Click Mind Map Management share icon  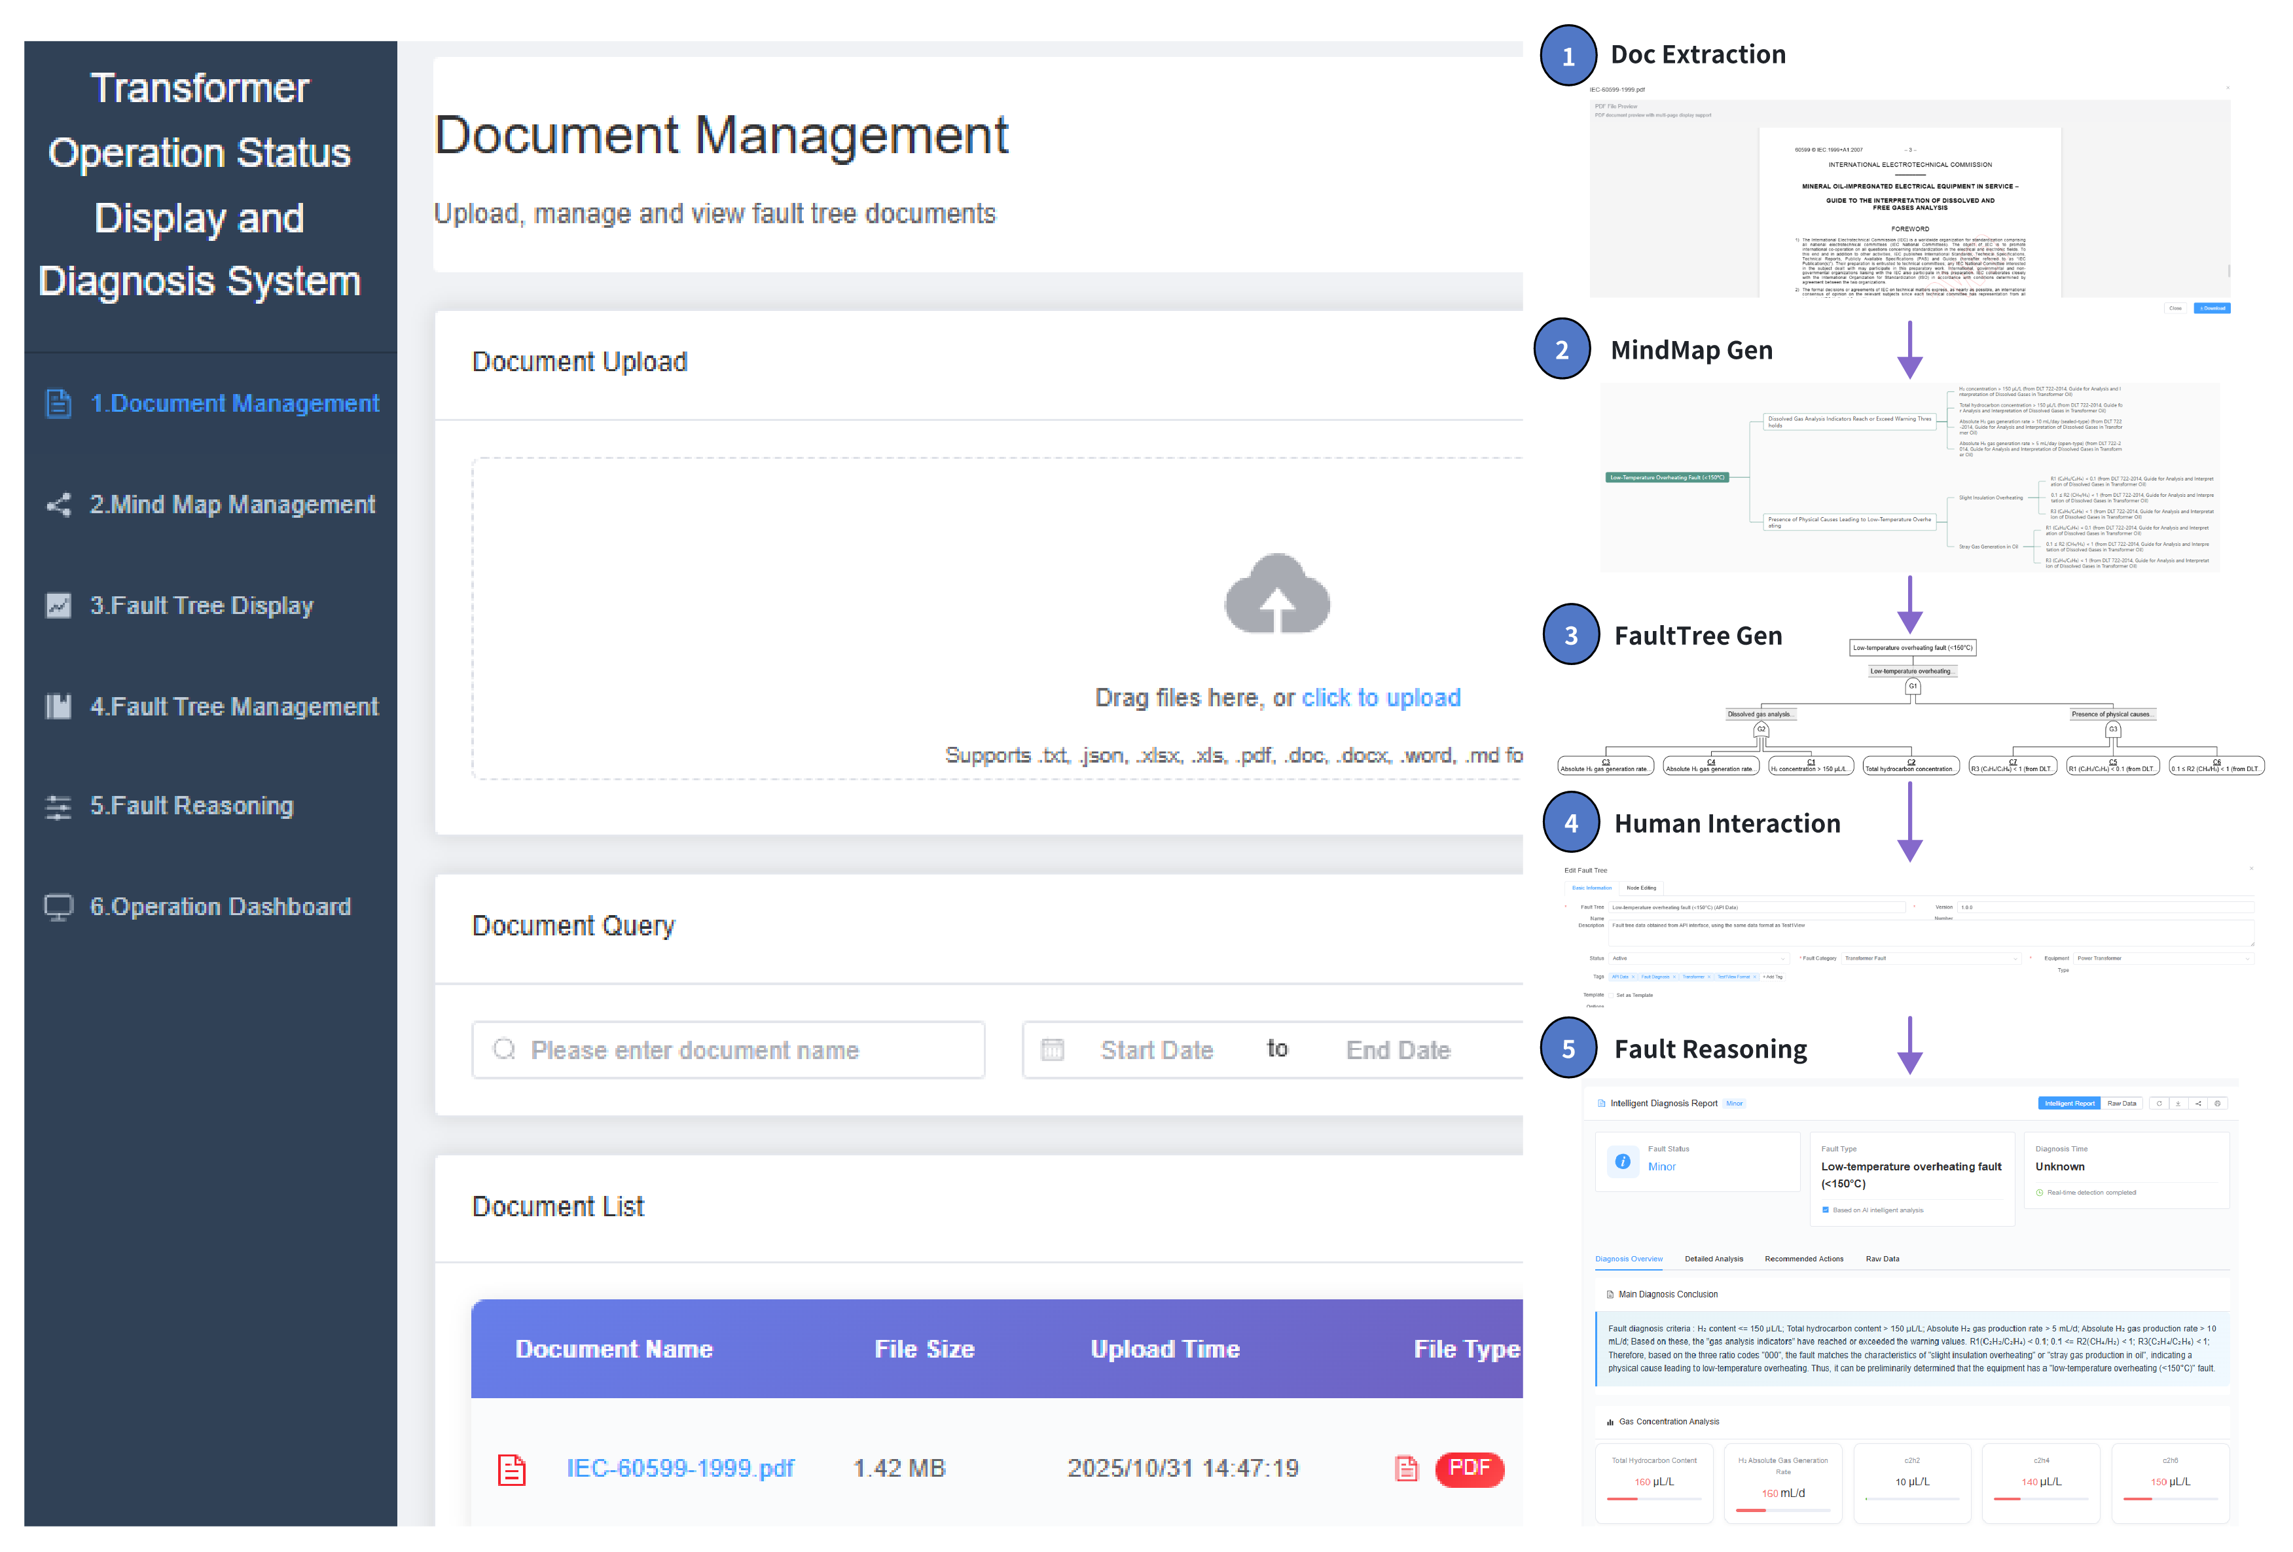point(58,504)
